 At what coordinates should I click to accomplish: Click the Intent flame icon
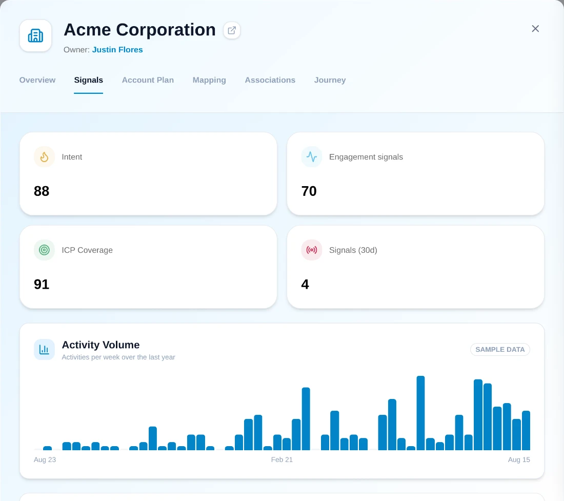click(44, 157)
